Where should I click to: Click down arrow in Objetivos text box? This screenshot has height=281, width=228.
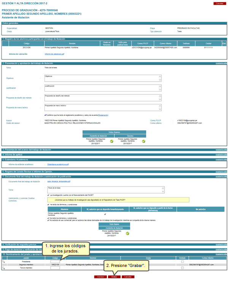click(x=160, y=80)
